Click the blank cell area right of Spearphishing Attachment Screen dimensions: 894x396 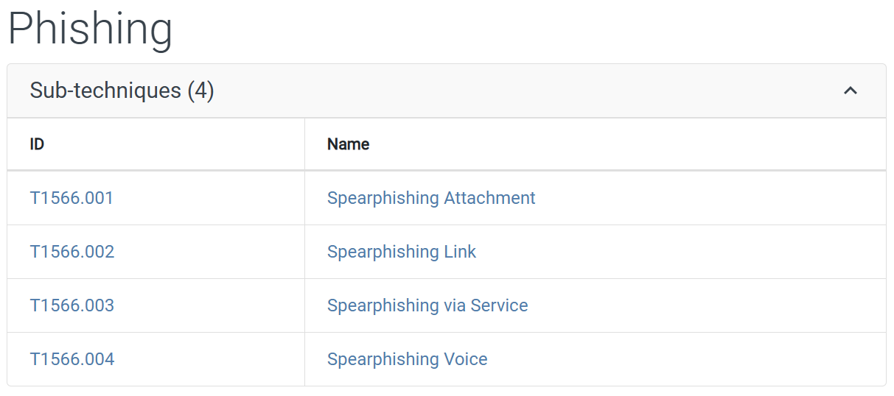click(x=710, y=198)
